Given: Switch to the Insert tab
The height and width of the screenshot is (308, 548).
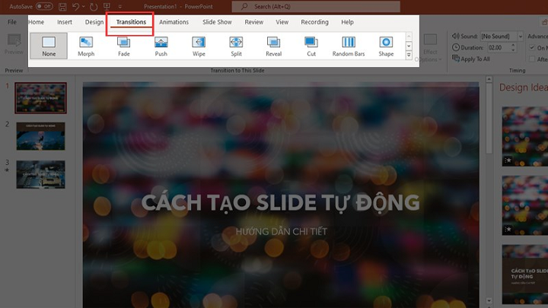Looking at the screenshot, I should tap(64, 22).
